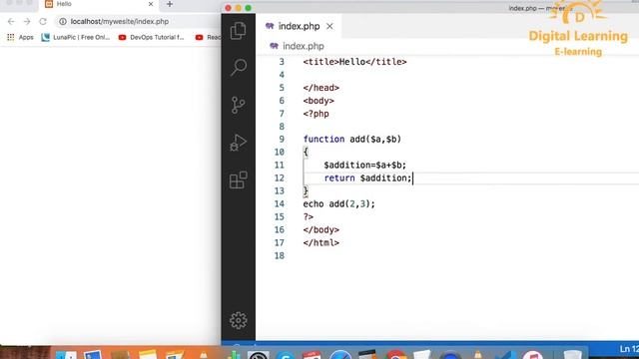Click the <body> opening tag line
Viewport: 639px width, 359px height.
319,101
